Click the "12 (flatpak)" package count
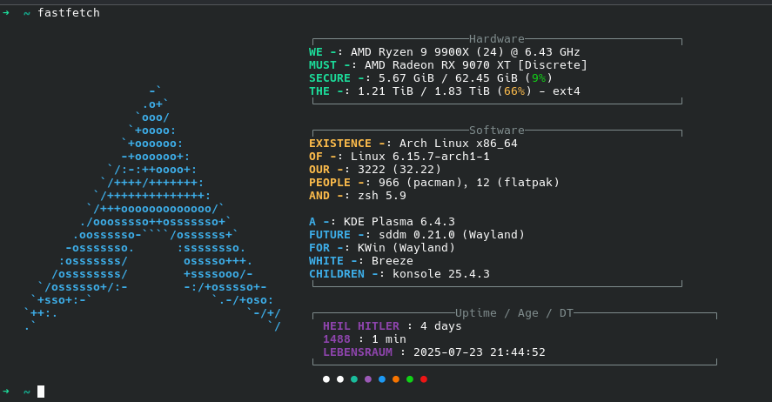772x402 pixels. point(518,183)
